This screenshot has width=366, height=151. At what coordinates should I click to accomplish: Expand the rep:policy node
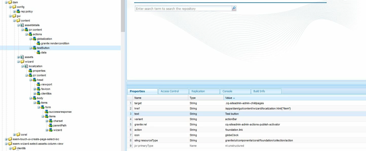coord(14,11)
